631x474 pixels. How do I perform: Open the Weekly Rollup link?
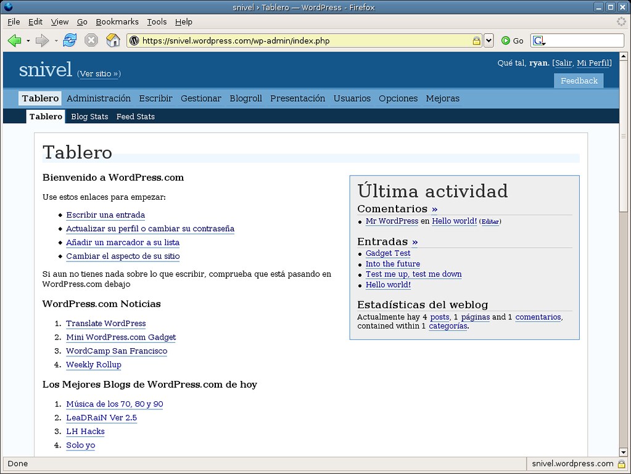point(93,365)
